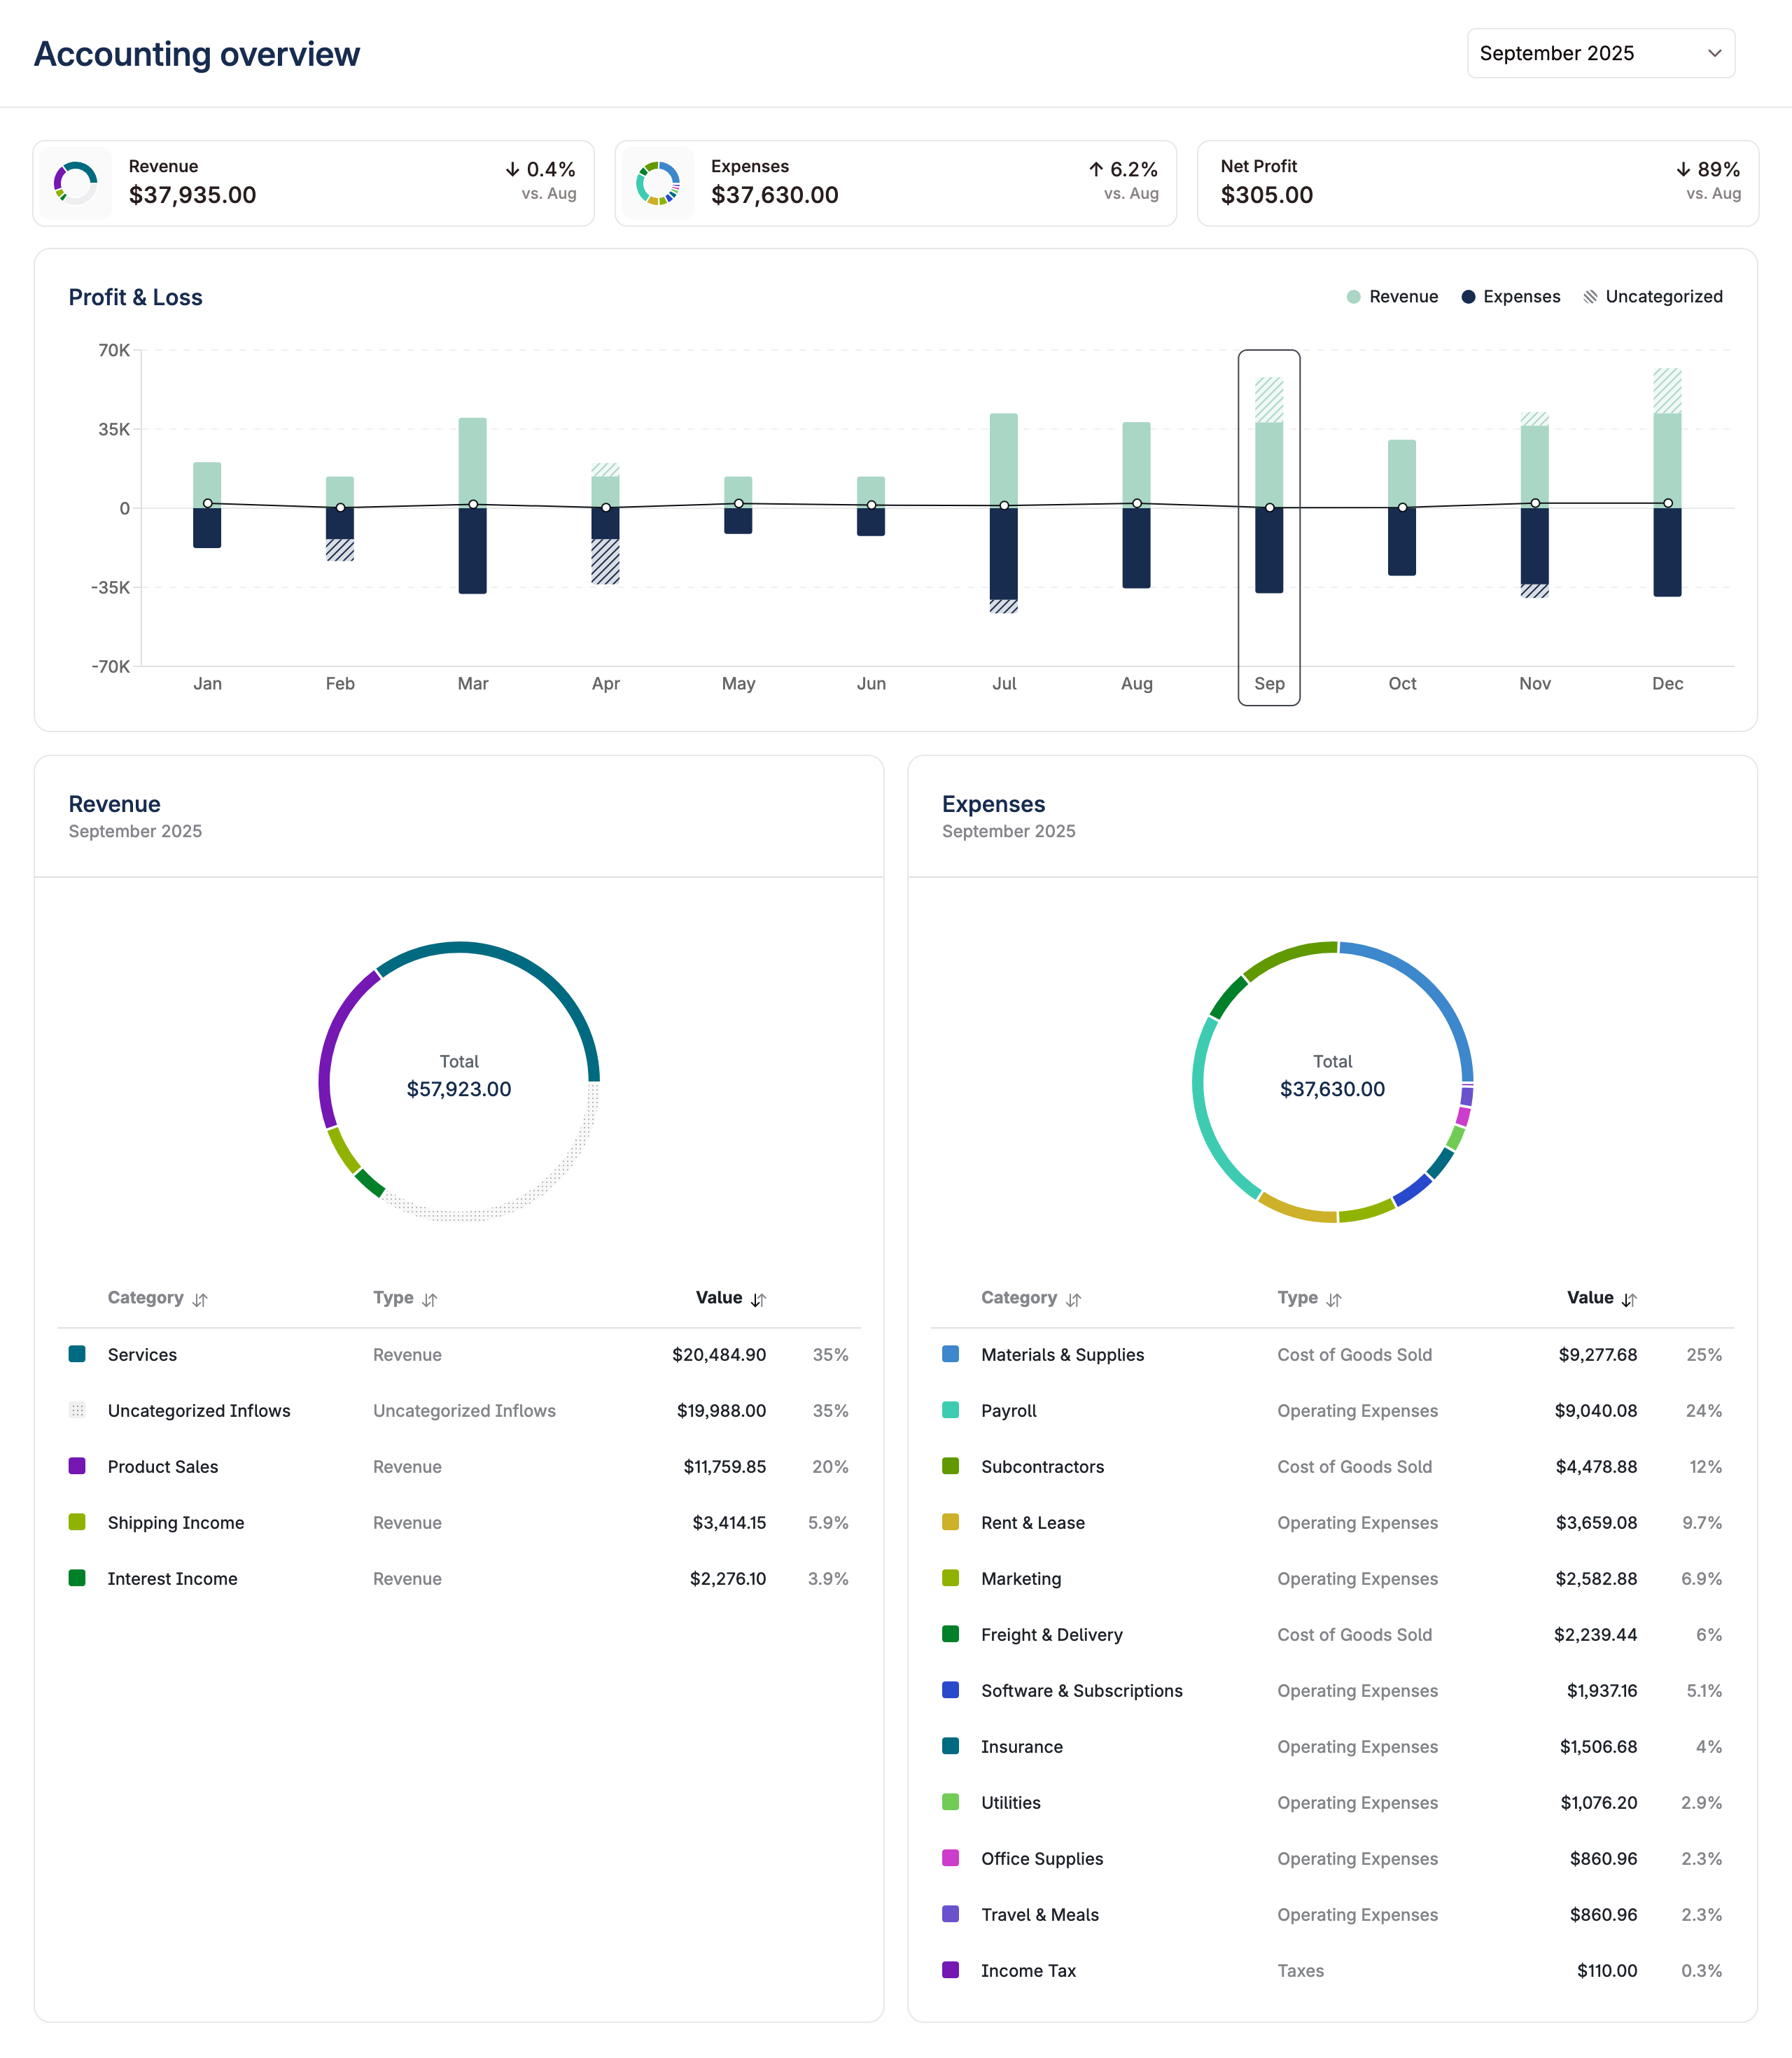Click the $20,484.90 value
The width and height of the screenshot is (1792, 2058).
719,1355
